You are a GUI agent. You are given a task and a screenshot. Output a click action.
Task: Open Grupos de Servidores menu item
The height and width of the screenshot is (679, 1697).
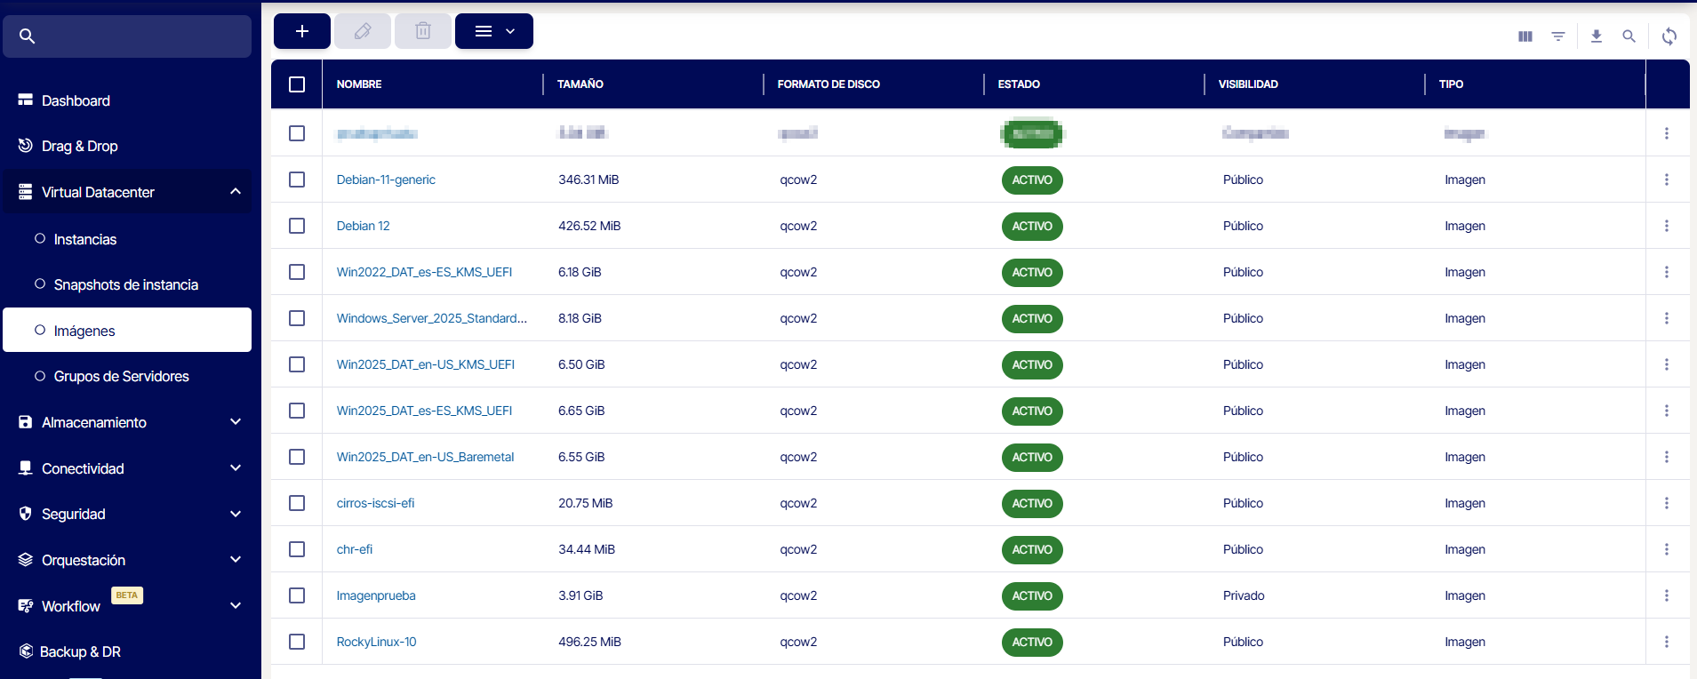[x=121, y=376]
